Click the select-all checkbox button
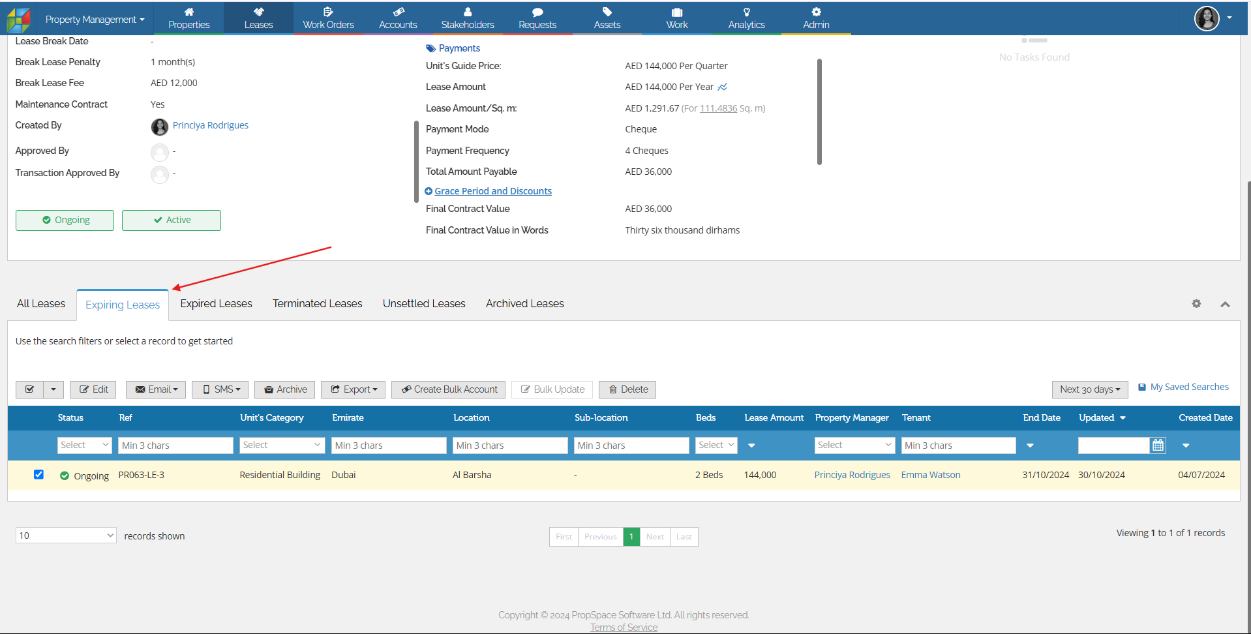This screenshot has height=634, width=1251. (29, 389)
